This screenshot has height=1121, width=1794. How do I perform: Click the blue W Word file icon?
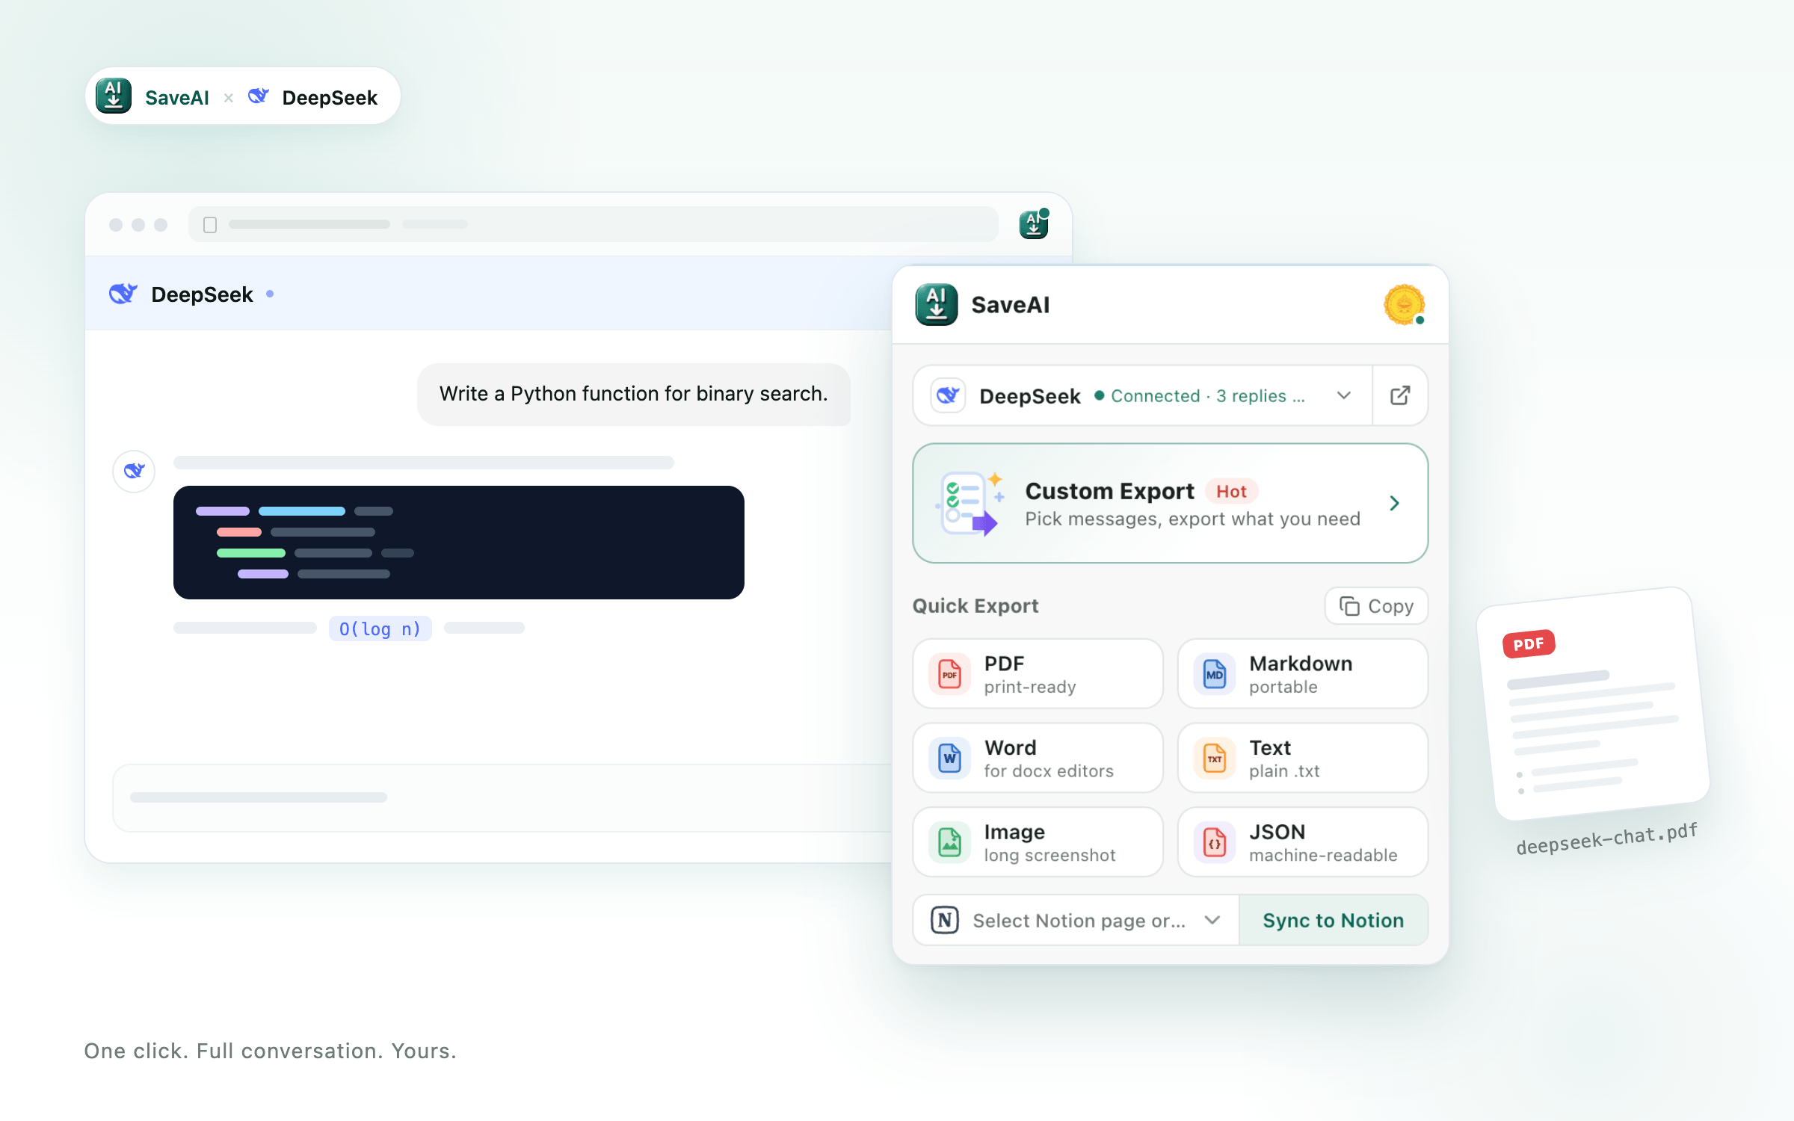tap(949, 758)
